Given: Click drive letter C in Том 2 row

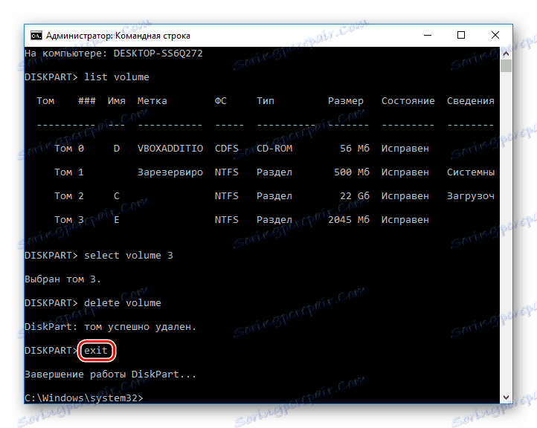Looking at the screenshot, I should [x=117, y=196].
